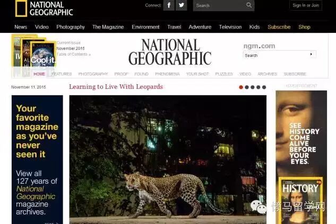This screenshot has width=336, height=224.
Task: Select the fifth slideshow dot
Action: 264,87
